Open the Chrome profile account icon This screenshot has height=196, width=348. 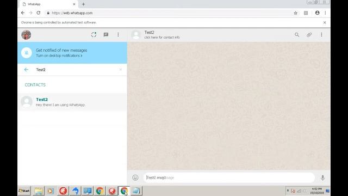(x=318, y=13)
